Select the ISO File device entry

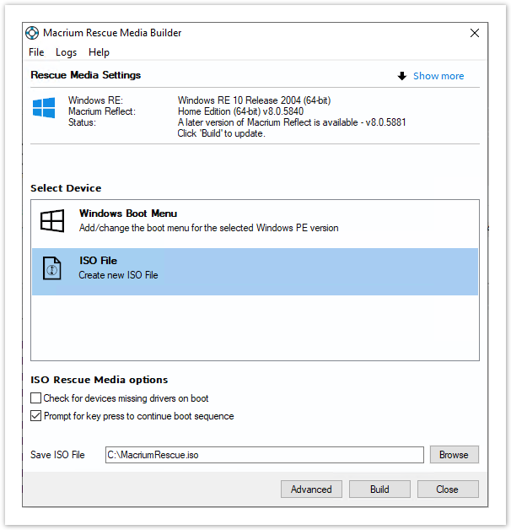click(x=255, y=272)
